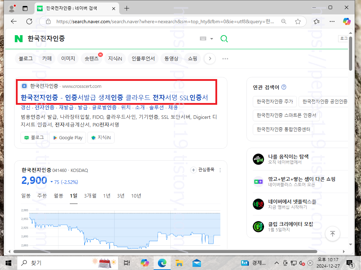Click the www.crosscert.com URL text

[x=82, y=86]
